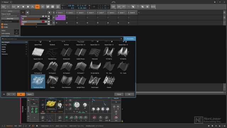Go to next item with the browser down arrow

point(13,94)
